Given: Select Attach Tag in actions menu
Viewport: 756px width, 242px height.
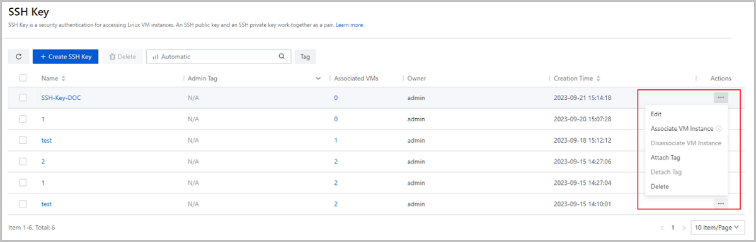Looking at the screenshot, I should click(x=665, y=158).
